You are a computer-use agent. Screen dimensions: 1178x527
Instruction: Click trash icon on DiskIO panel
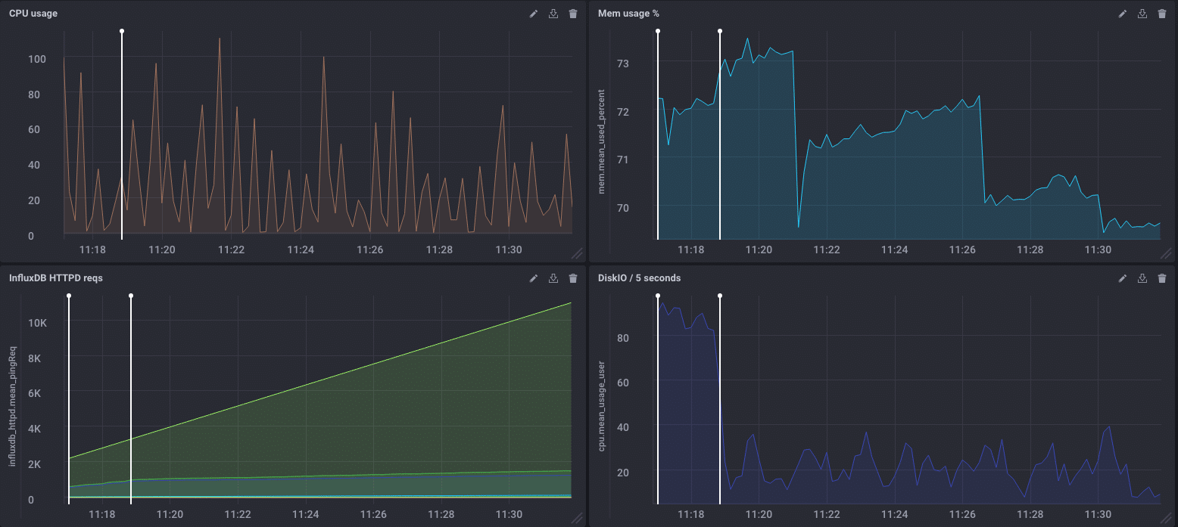click(x=1162, y=278)
